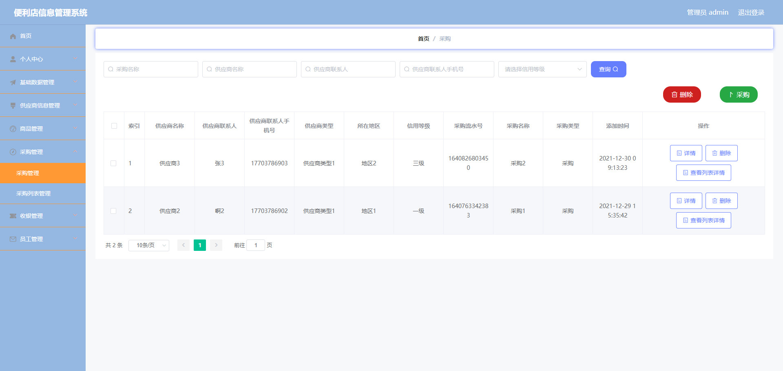This screenshot has height=371, width=783.
Task: Open 查看列表详情 for 采购1 row
Action: pyautogui.click(x=703, y=220)
